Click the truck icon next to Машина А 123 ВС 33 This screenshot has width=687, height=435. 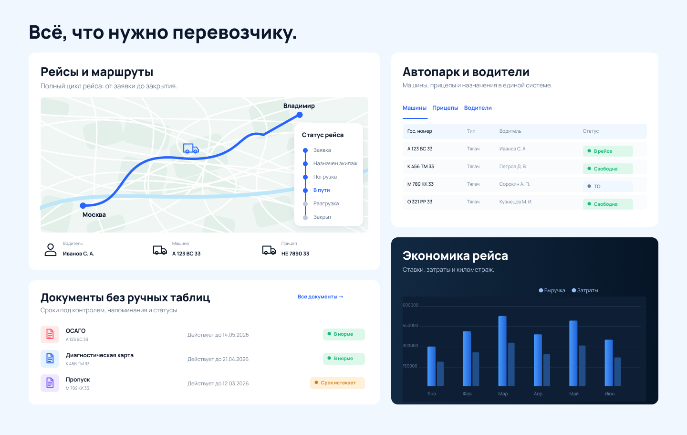(x=160, y=250)
